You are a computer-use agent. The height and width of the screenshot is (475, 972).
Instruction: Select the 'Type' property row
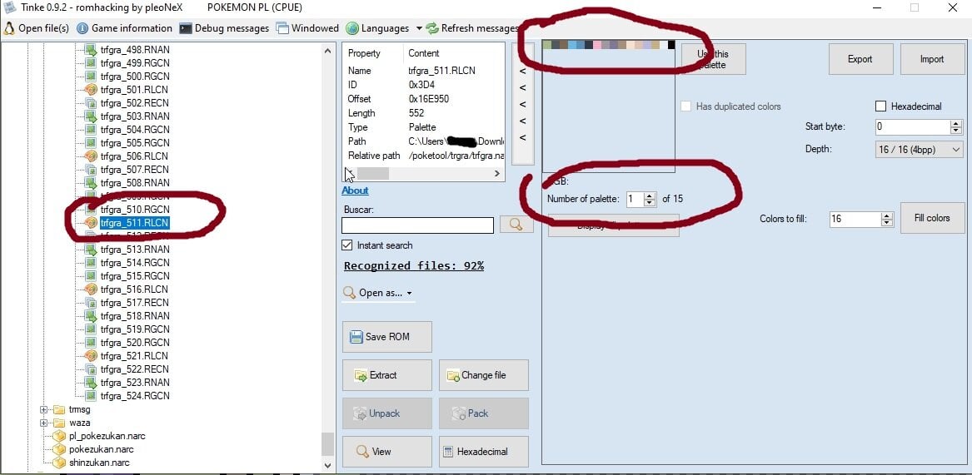424,127
